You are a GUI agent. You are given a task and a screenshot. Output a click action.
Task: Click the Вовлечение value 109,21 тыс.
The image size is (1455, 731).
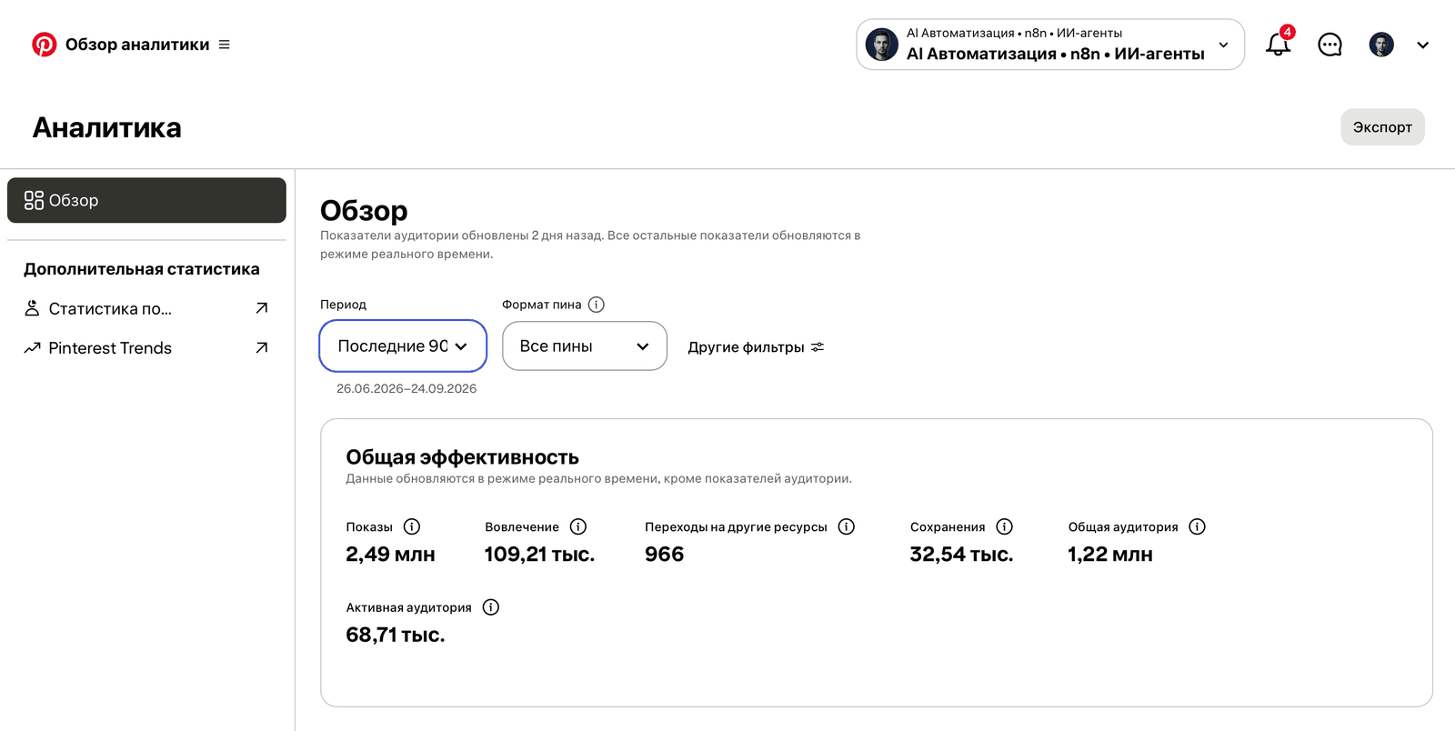point(539,555)
